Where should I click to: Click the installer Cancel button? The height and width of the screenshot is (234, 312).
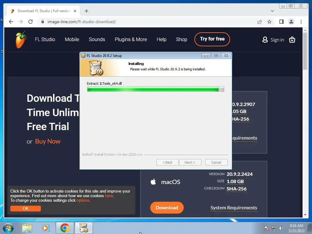(216, 162)
